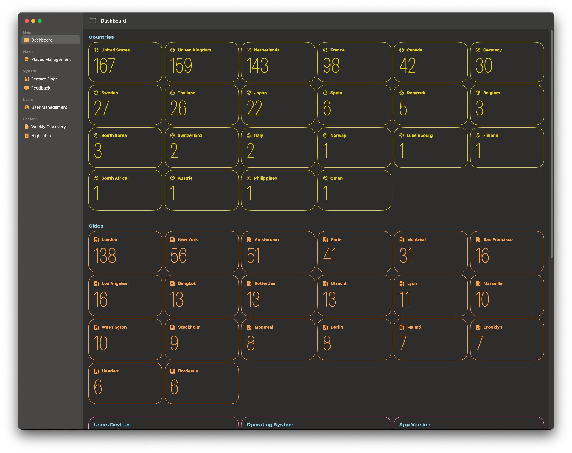Click the User Management person icon
The width and height of the screenshot is (572, 453).
pyautogui.click(x=27, y=107)
